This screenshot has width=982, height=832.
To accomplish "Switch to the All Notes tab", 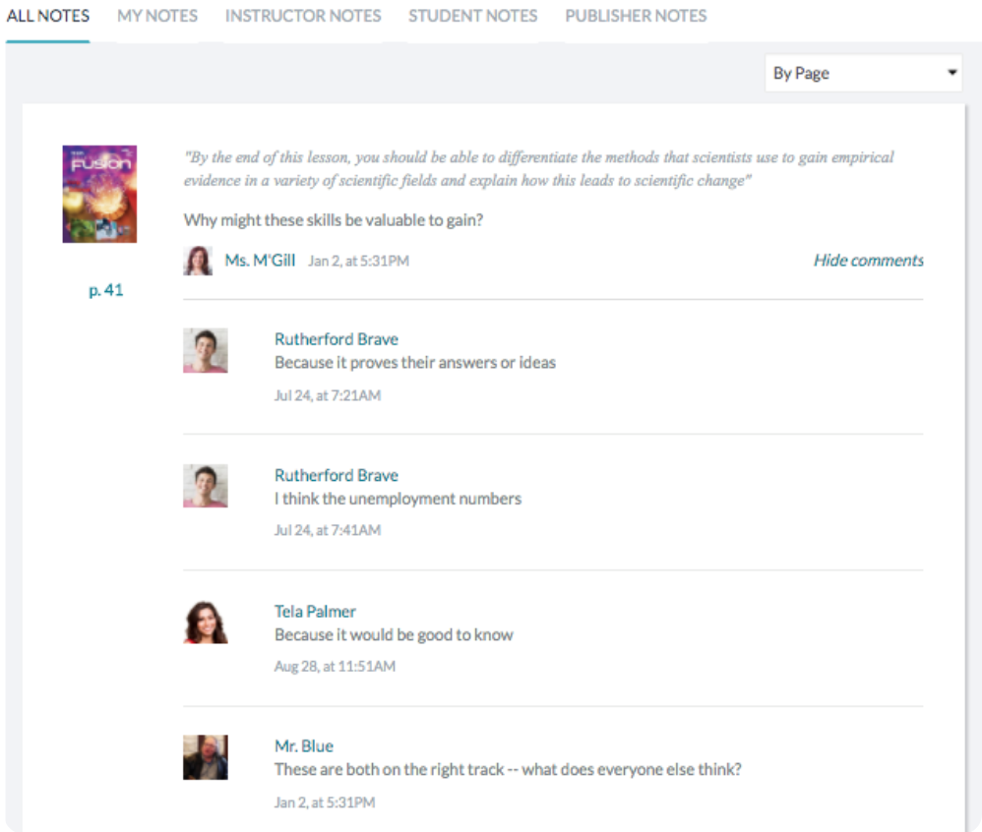I will coord(47,16).
